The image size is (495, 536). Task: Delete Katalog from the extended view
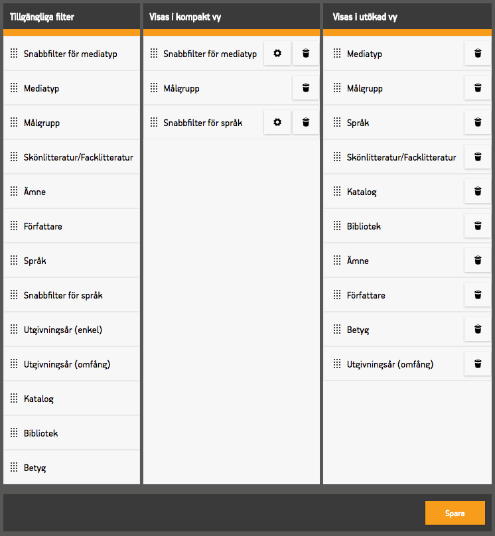click(478, 192)
